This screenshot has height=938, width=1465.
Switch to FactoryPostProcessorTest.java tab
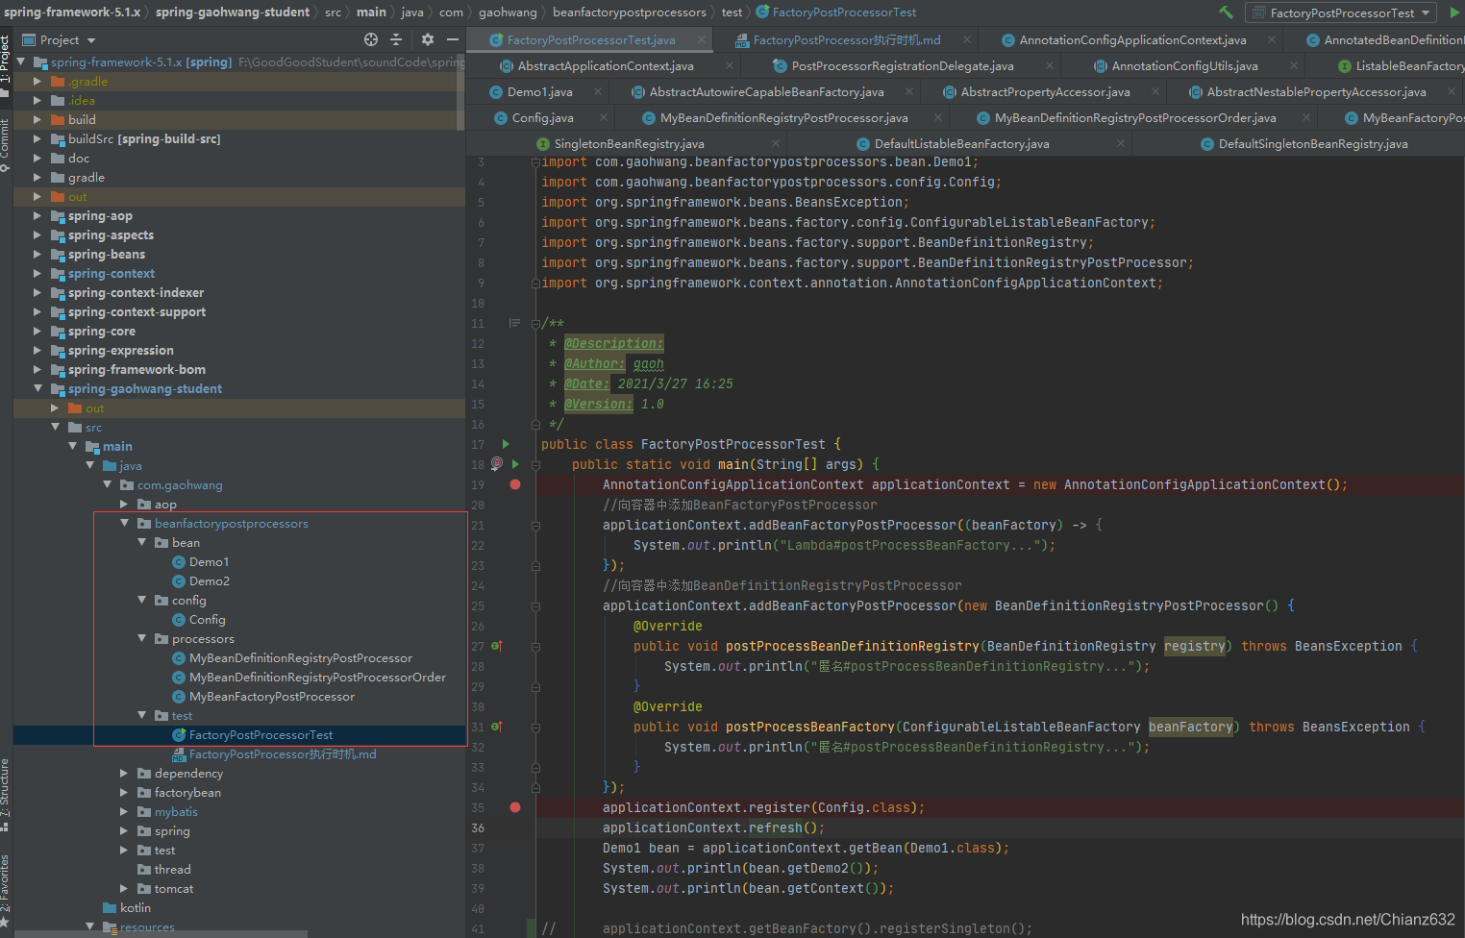tap(590, 39)
